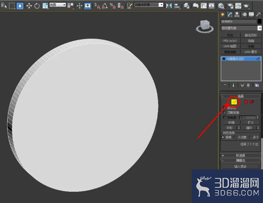This screenshot has height=203, width=263.
Task: Expand the 软选择 rollout
Action: [x=241, y=156]
